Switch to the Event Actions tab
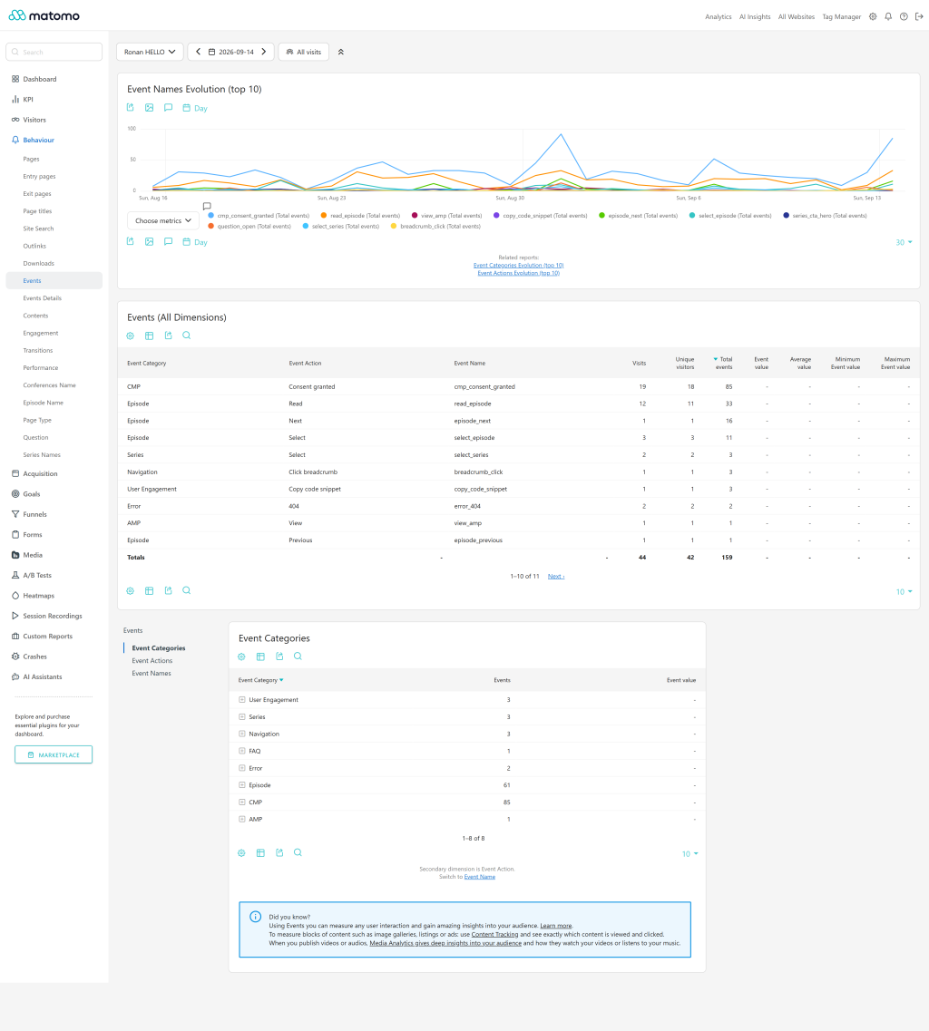The width and height of the screenshot is (929, 1031). (x=152, y=661)
